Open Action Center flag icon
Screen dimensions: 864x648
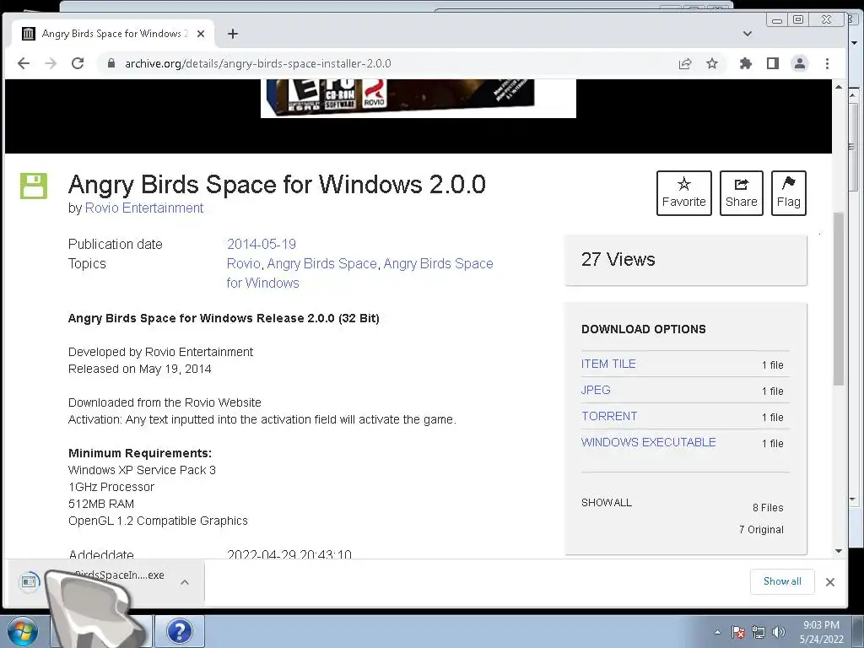(737, 632)
